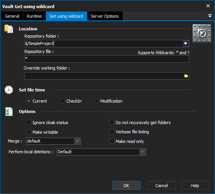Open the Runtime tab
The height and width of the screenshot is (194, 215).
(34, 16)
